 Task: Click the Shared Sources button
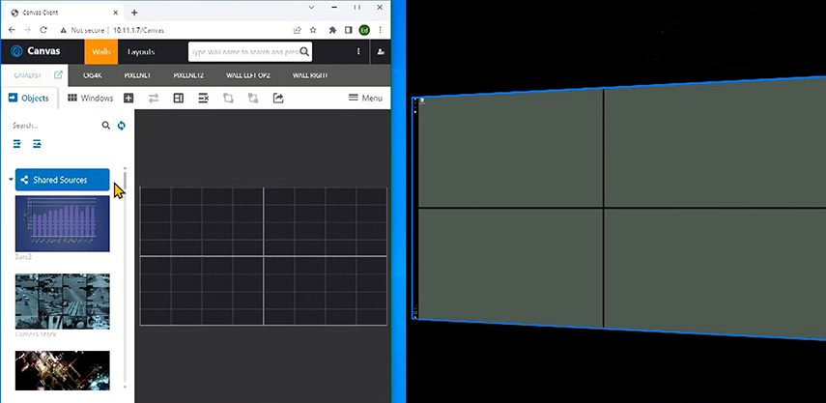(x=62, y=180)
